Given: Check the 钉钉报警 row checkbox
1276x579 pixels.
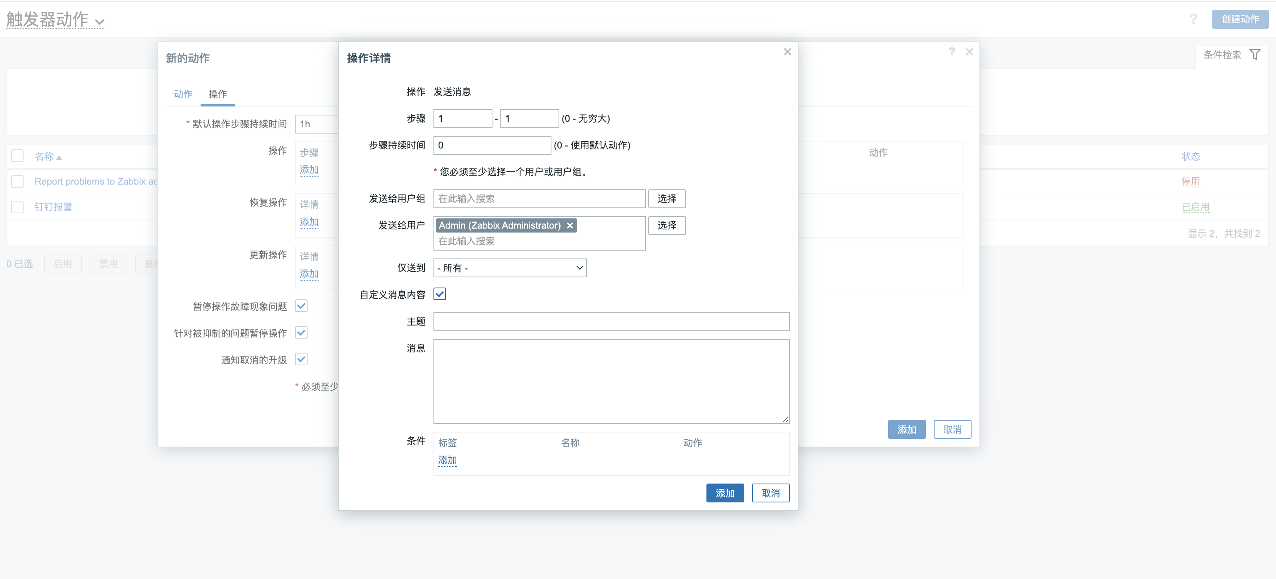Looking at the screenshot, I should [17, 207].
